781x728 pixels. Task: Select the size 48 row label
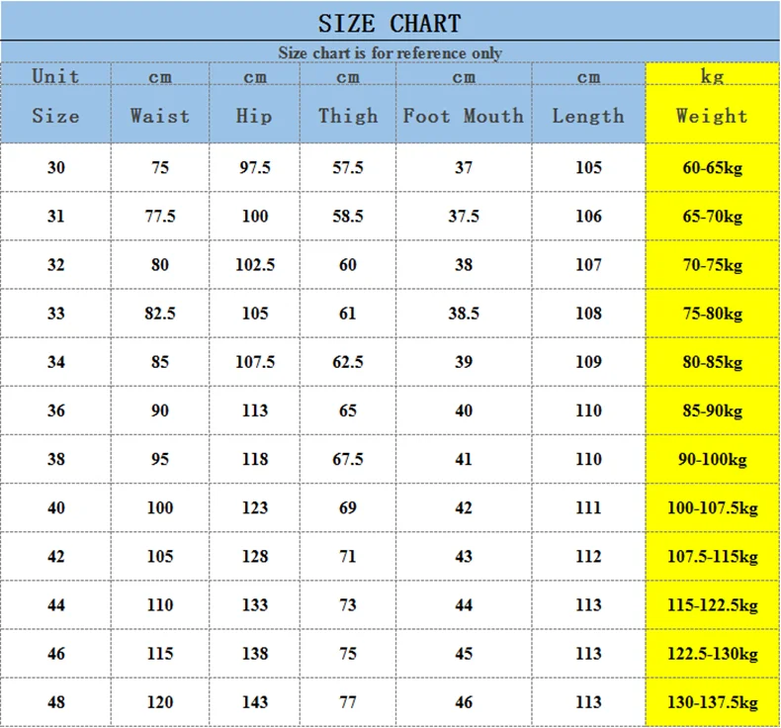coord(55,702)
